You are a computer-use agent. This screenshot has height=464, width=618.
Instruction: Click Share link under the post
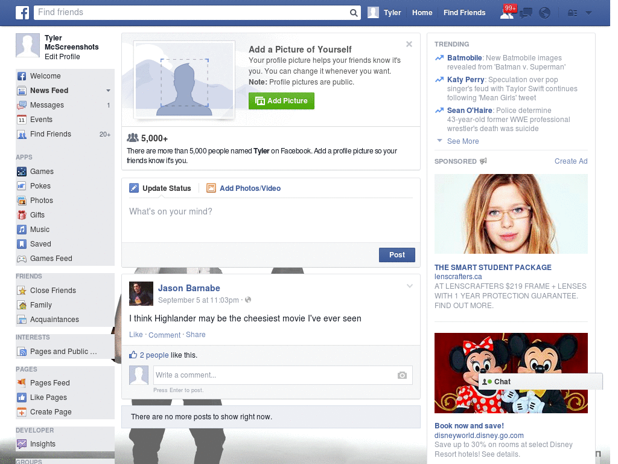(196, 335)
